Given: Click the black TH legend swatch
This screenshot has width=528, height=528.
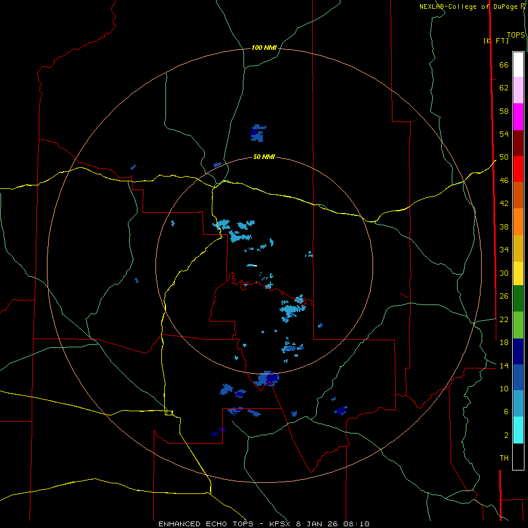Looking at the screenshot, I should pos(518,456).
